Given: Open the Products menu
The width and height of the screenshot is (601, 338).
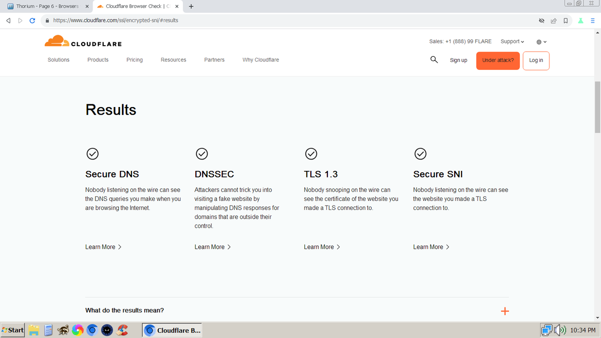Looking at the screenshot, I should click(x=98, y=60).
